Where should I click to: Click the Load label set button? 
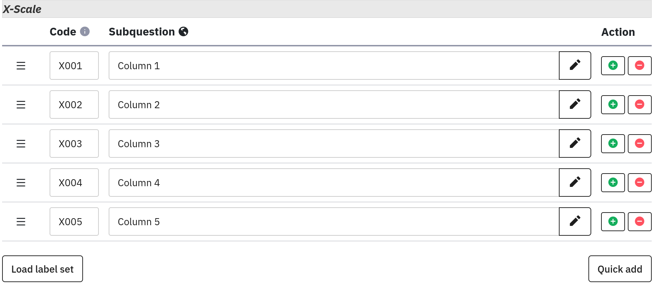[x=43, y=269]
